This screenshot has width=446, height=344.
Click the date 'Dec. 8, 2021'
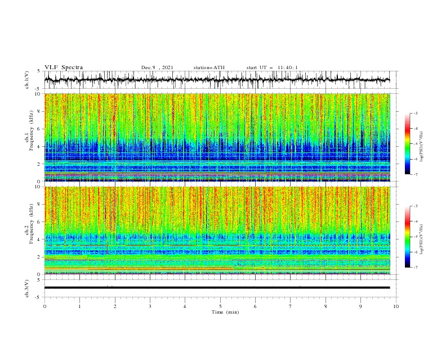[x=157, y=67]
